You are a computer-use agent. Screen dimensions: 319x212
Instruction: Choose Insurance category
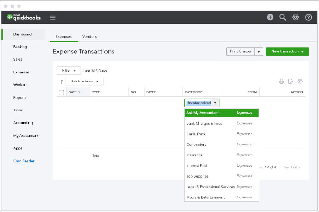point(221,155)
